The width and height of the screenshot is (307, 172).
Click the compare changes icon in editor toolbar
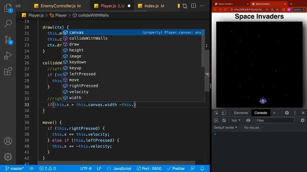(185, 6)
